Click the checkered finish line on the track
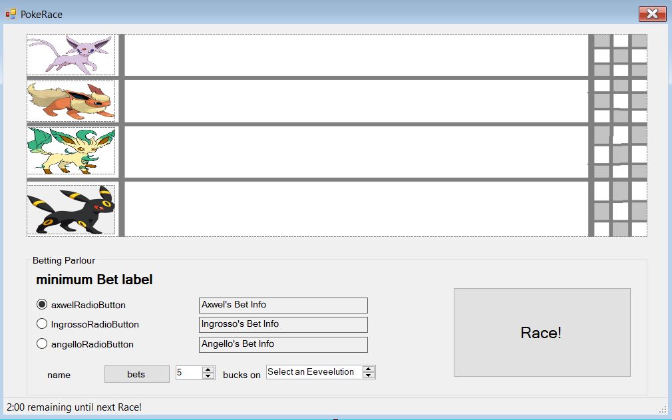Screen dimensions: 672x420 pos(619,135)
